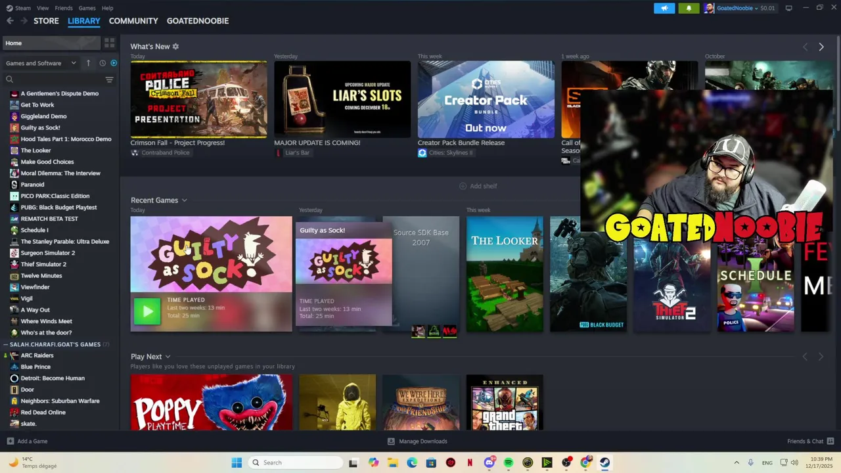Open Help menu
Viewport: 841px width, 473px height.
[108, 8]
